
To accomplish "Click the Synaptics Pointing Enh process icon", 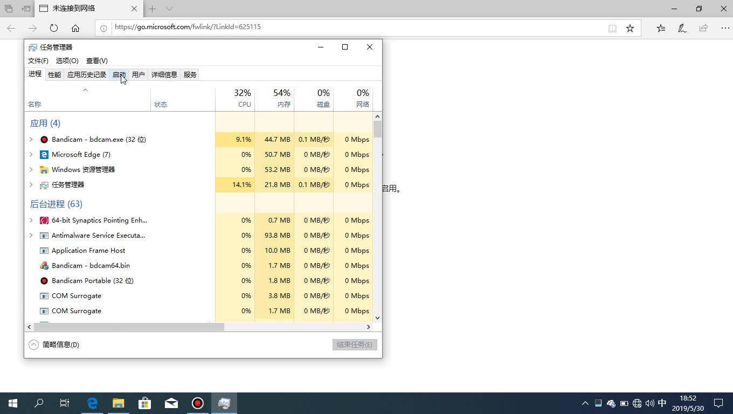I will (x=44, y=220).
